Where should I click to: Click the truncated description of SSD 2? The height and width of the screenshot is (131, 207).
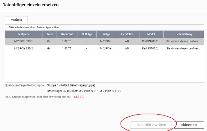click(x=183, y=48)
